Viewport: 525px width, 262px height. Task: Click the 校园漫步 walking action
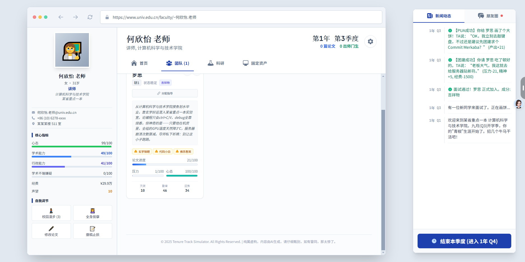click(51, 213)
